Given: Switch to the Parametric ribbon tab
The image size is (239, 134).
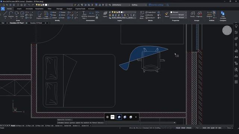Looking at the screenshot, I should pyautogui.click(x=39, y=9).
